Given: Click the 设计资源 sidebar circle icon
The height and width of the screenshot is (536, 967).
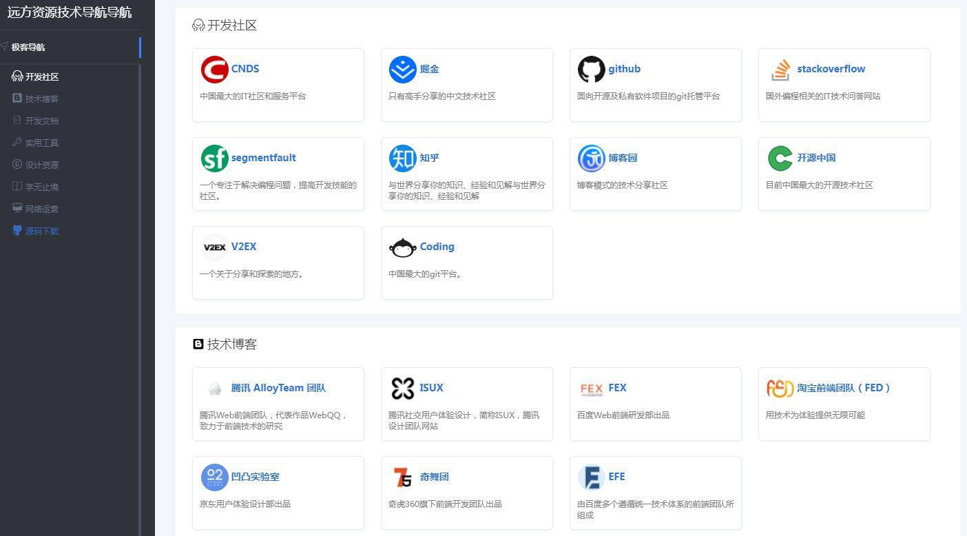Looking at the screenshot, I should [x=17, y=164].
